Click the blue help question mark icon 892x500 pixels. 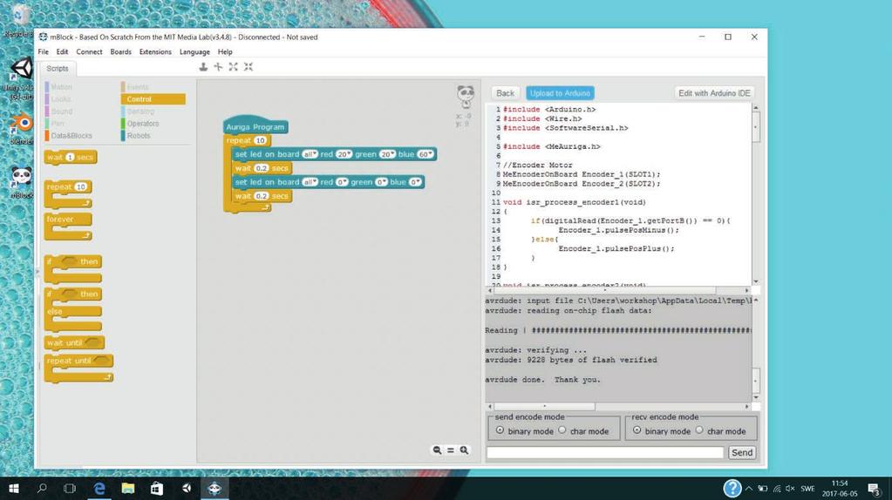732,488
